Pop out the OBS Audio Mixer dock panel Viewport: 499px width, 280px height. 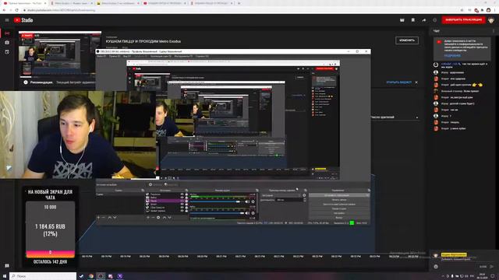click(x=257, y=190)
